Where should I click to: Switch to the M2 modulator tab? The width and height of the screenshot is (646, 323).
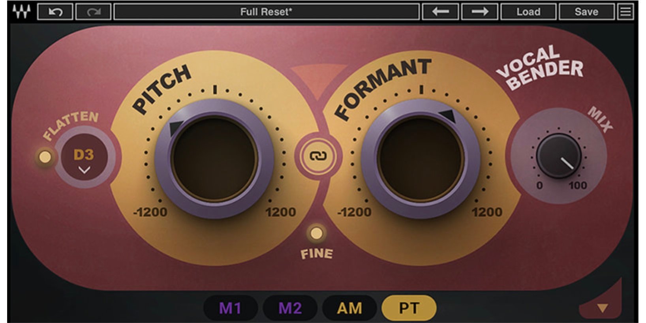[x=290, y=308]
